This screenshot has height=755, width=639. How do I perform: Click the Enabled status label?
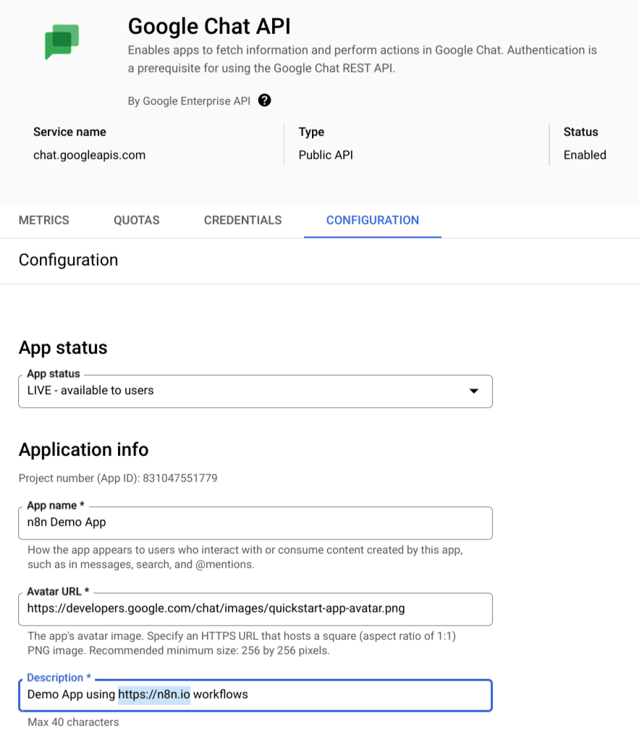pyautogui.click(x=584, y=154)
